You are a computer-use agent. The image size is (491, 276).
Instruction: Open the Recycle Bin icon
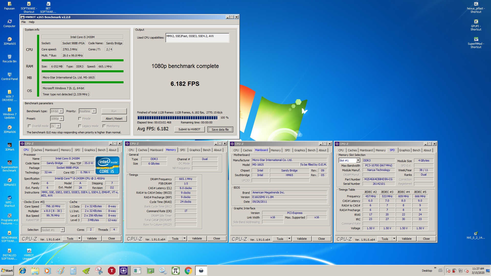point(9,59)
